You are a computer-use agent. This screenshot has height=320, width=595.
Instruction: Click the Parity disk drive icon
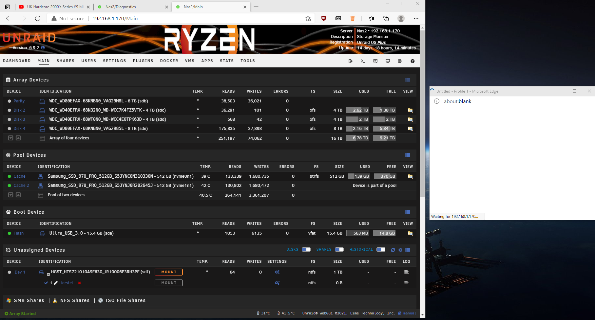(42, 101)
